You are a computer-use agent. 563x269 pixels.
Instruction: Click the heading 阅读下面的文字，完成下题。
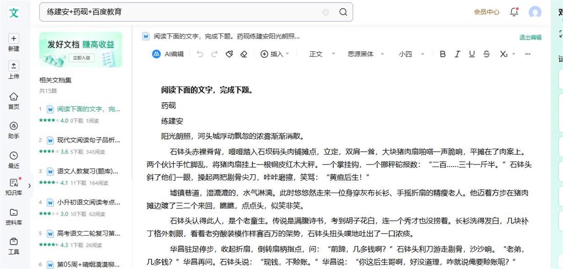pyautogui.click(x=207, y=91)
